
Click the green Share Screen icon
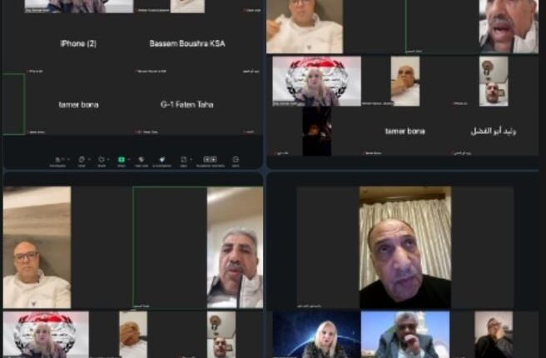coord(121,158)
